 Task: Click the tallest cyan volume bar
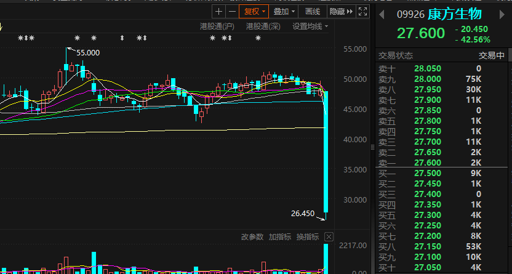click(x=326, y=259)
